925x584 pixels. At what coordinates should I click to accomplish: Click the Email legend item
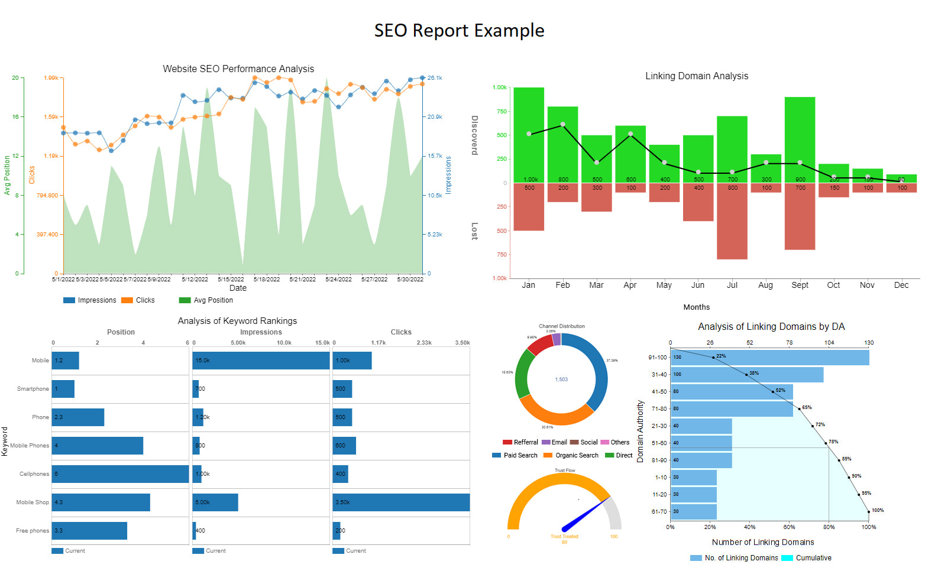(x=554, y=442)
